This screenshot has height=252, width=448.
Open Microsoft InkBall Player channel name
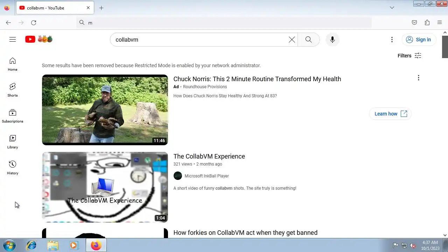coord(206,176)
